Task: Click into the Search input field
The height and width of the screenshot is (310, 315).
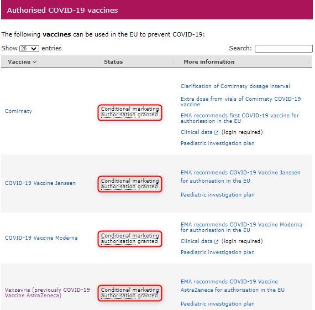Action: coord(283,49)
